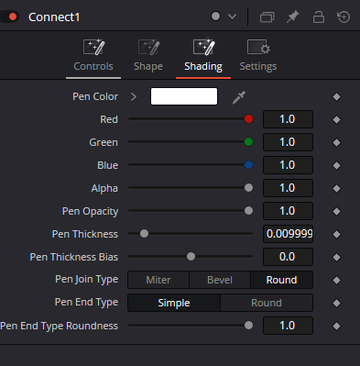Image resolution: width=360 pixels, height=366 pixels.
Task: Add keyframe for Blue channel
Action: tap(336, 166)
